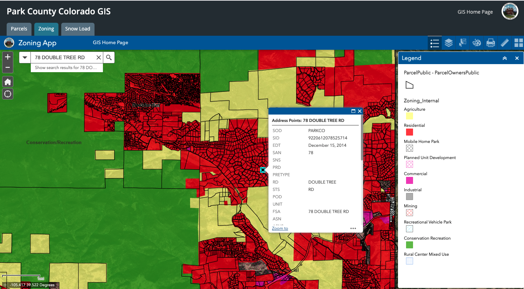Viewport: 524px width, 289px height.
Task: Expand the search source dropdown arrow
Action: [25, 57]
